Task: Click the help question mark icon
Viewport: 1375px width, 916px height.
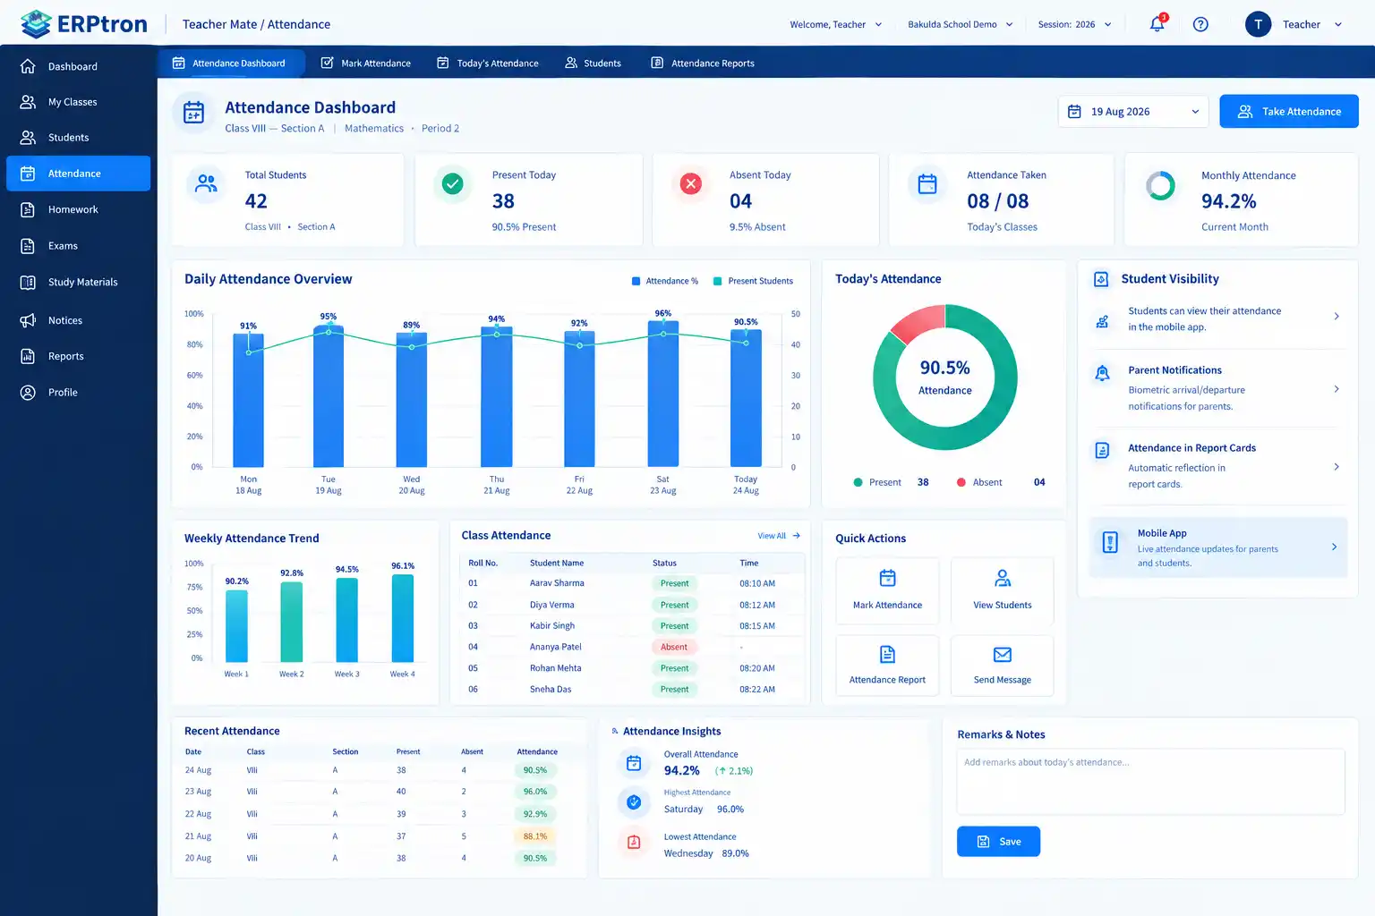Action: pos(1200,24)
